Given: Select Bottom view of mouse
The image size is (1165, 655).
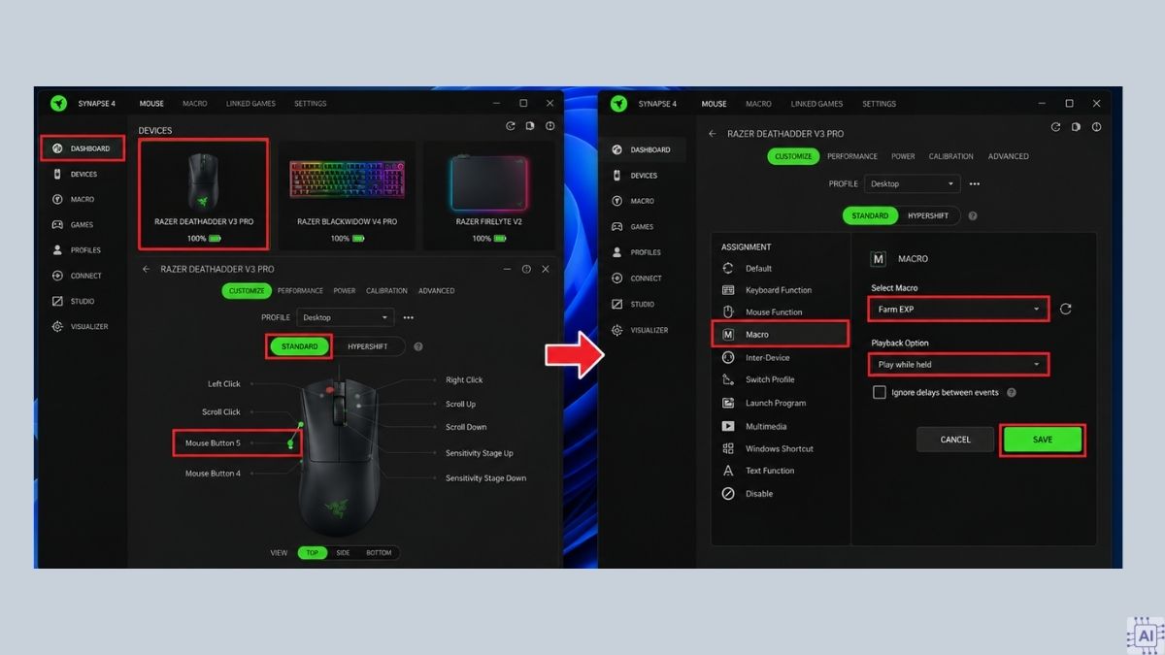Looking at the screenshot, I should (x=379, y=553).
